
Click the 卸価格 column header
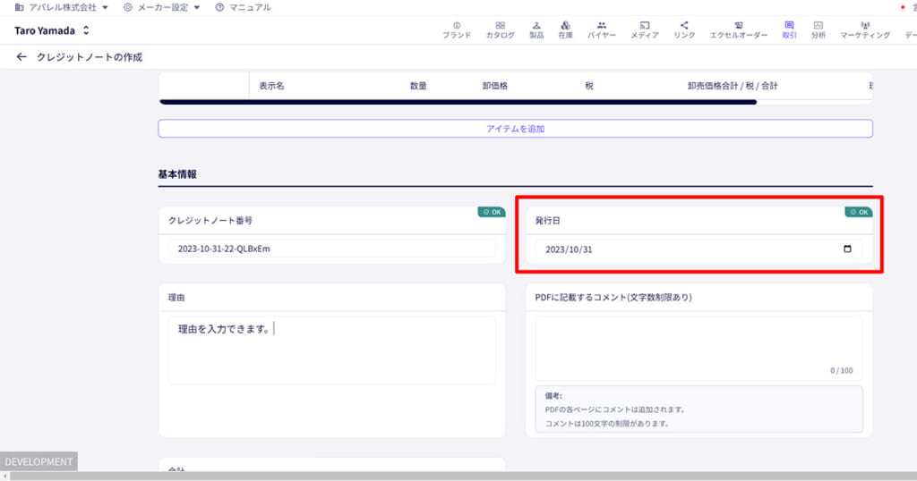[x=494, y=86]
